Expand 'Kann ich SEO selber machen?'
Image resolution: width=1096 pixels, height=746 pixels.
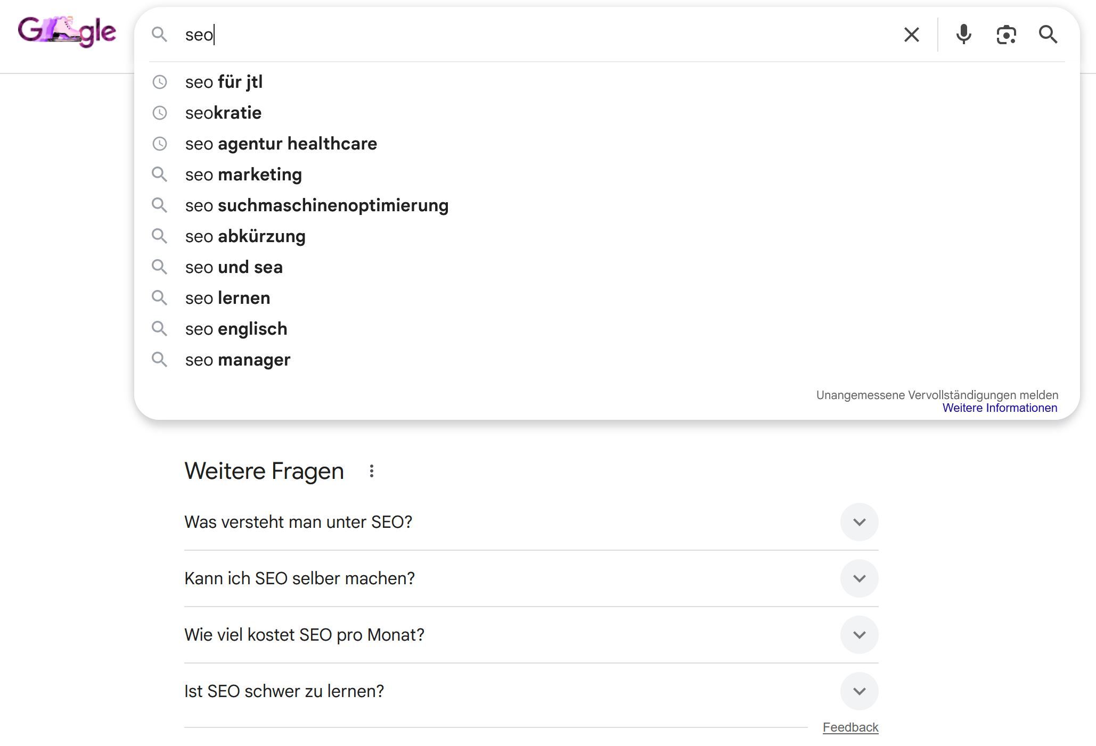(859, 578)
